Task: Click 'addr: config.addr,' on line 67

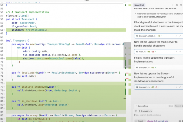Action: click(36, 51)
